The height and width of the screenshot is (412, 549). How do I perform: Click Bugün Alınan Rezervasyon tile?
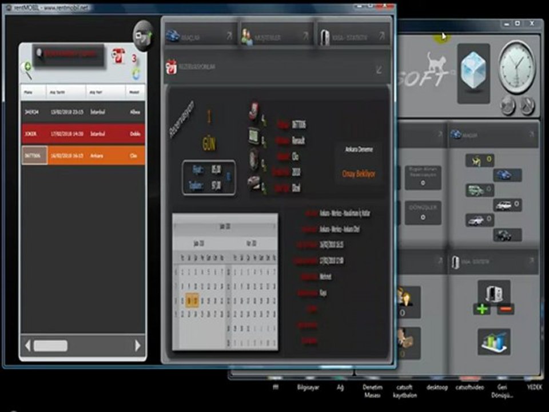pos(423,177)
